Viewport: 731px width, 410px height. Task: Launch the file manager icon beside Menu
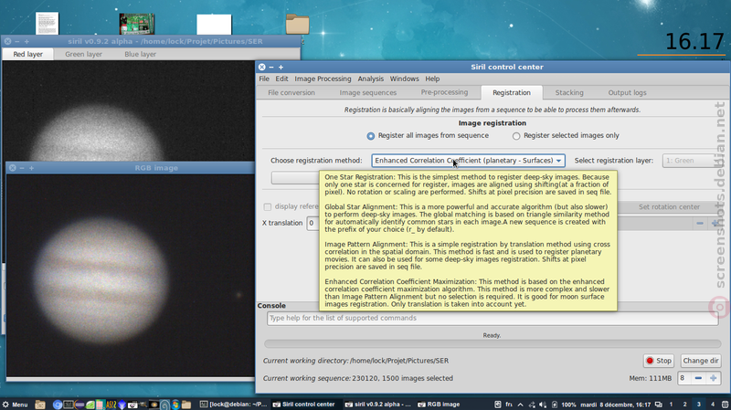[40, 405]
